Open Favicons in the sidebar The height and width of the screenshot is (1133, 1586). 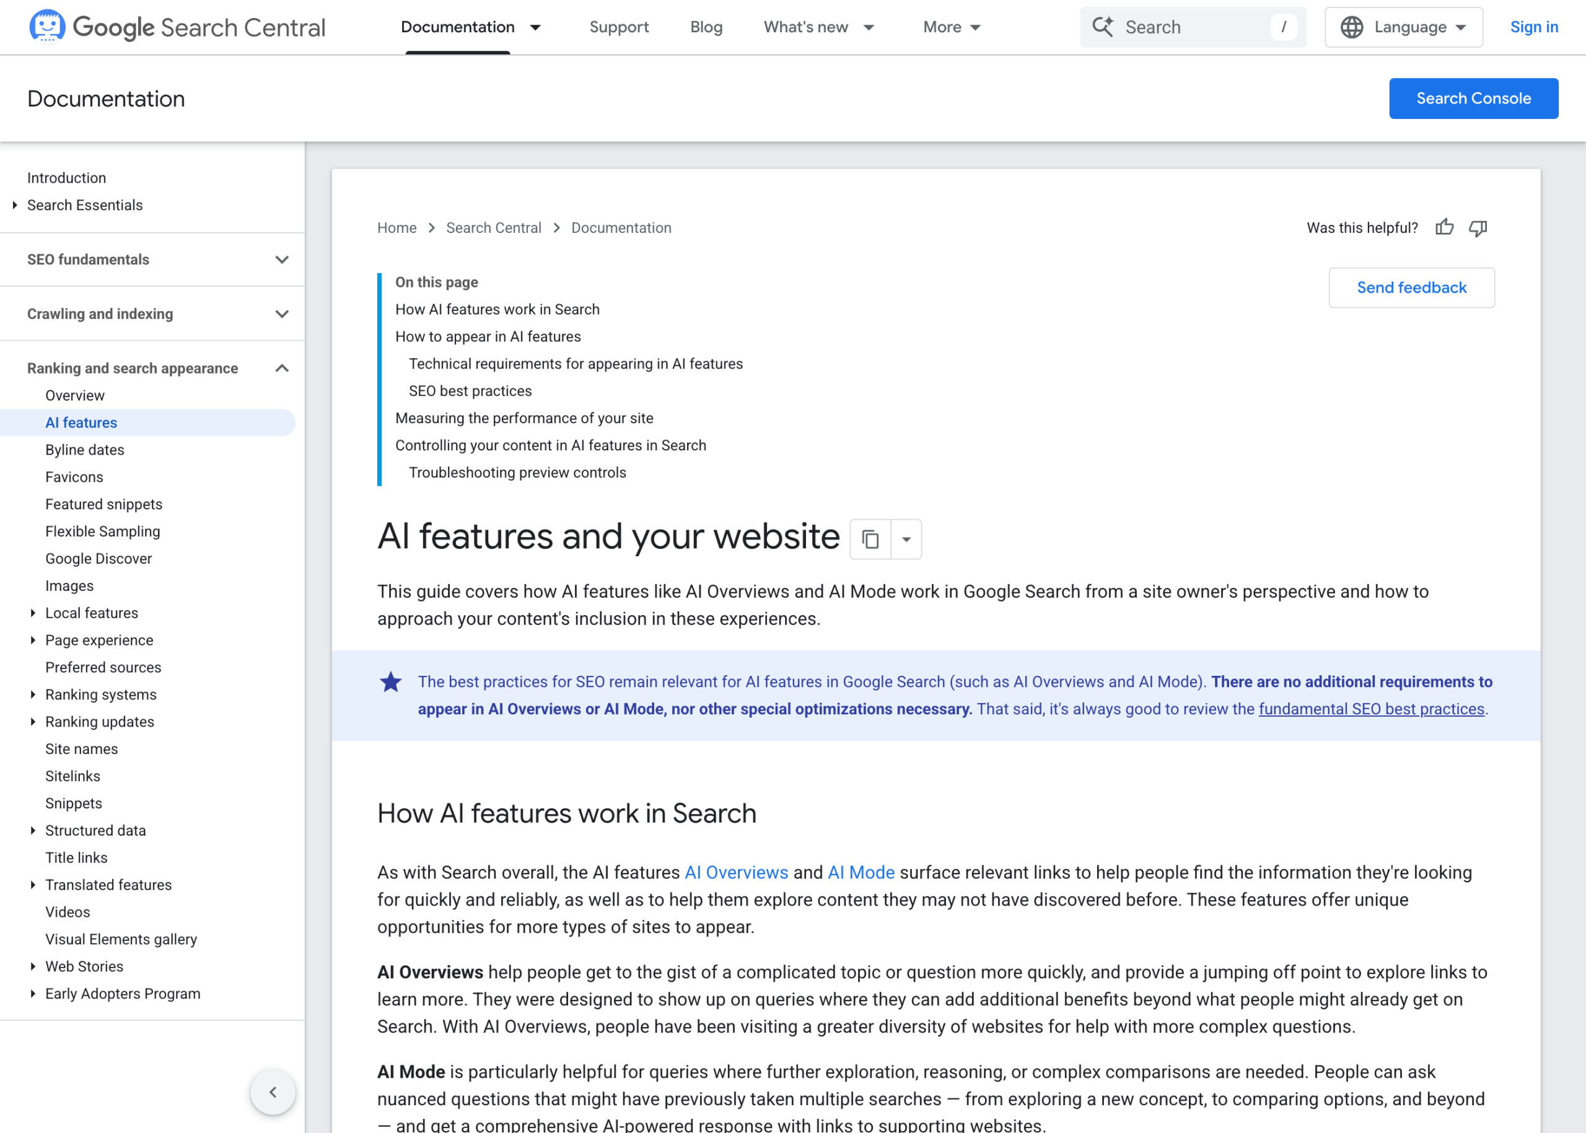point(74,477)
